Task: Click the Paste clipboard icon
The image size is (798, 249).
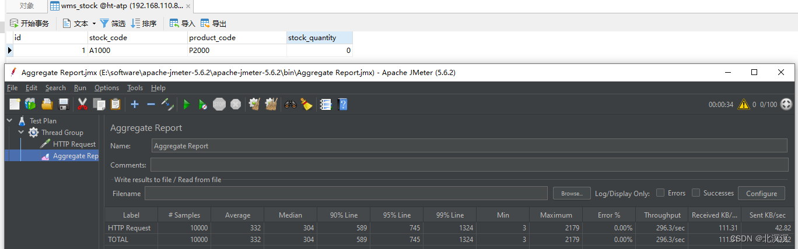Action: click(116, 104)
